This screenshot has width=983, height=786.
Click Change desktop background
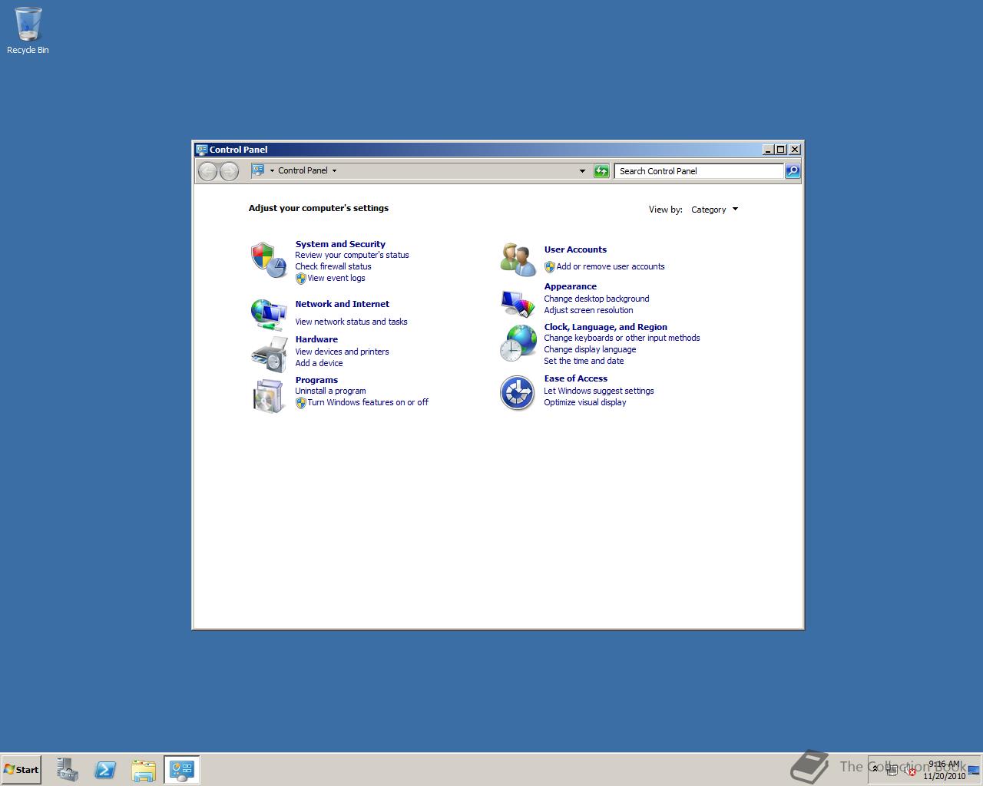pos(597,299)
